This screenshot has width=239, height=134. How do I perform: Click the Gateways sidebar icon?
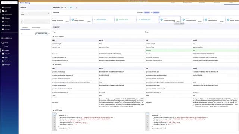(3, 18)
